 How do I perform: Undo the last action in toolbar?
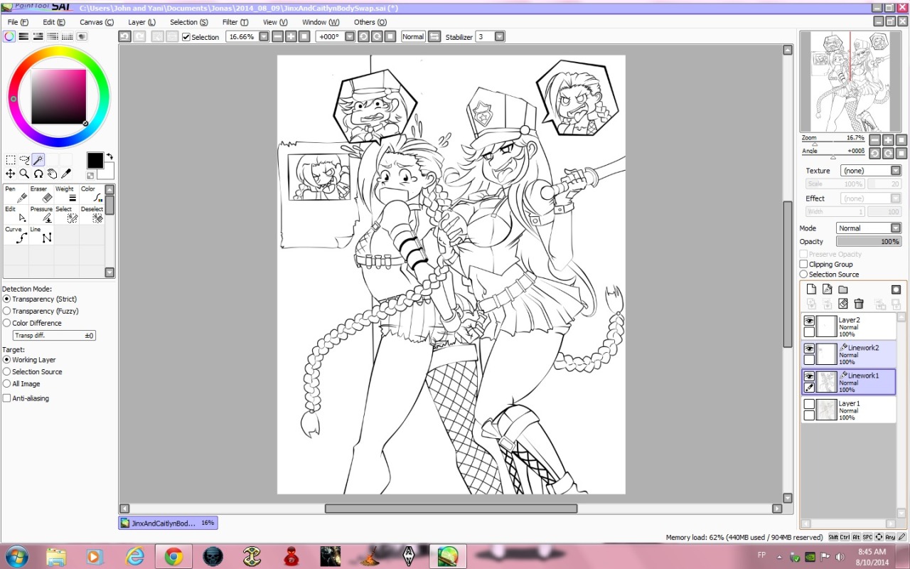[x=124, y=36]
